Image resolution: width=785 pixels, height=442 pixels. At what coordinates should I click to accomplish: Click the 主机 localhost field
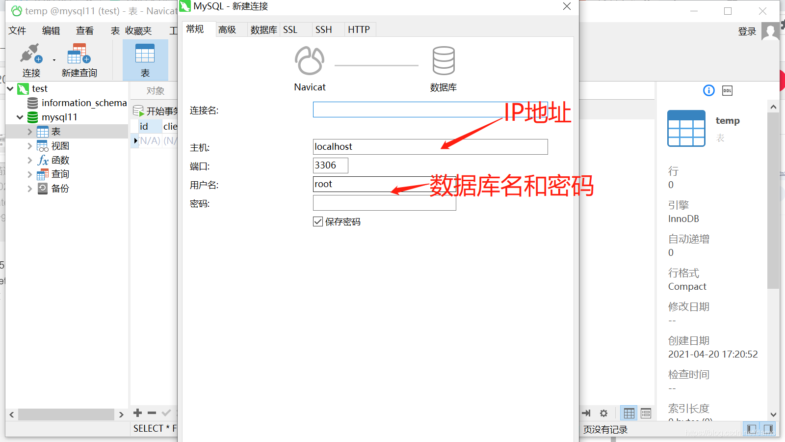click(x=430, y=147)
